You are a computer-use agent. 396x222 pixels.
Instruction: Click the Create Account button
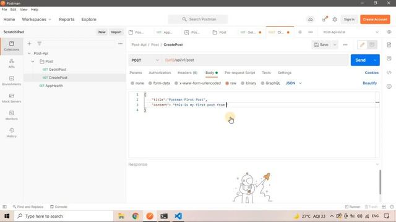pos(375,19)
